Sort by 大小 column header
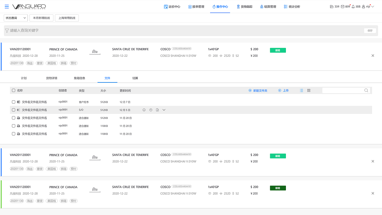This screenshot has height=215, width=382. pyautogui.click(x=103, y=90)
